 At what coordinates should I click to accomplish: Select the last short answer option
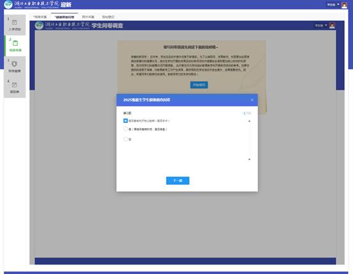coord(125,139)
